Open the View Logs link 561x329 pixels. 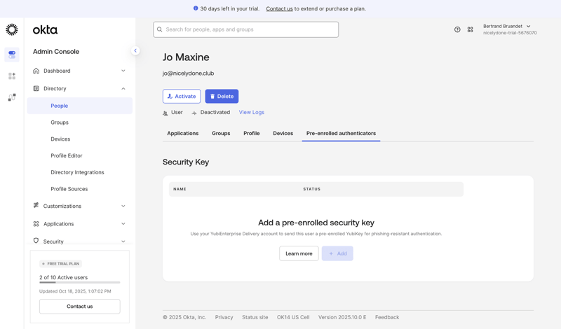click(252, 112)
